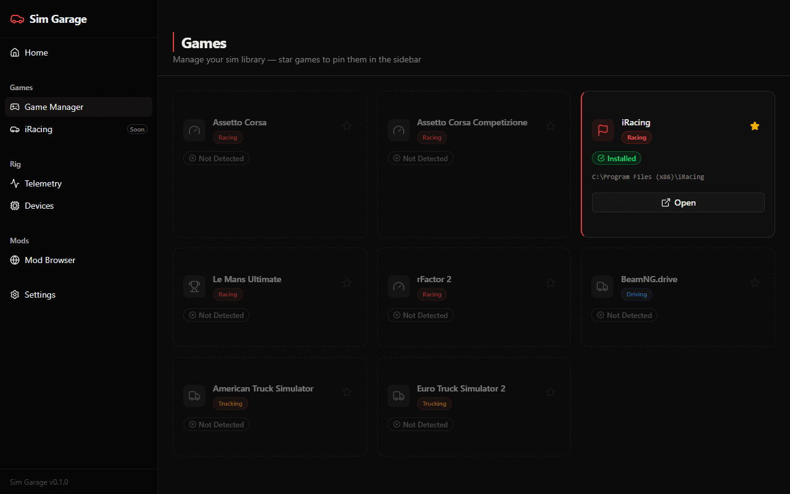Open the iRacing sidebar entry
Screen dimensions: 790x494
point(78,129)
